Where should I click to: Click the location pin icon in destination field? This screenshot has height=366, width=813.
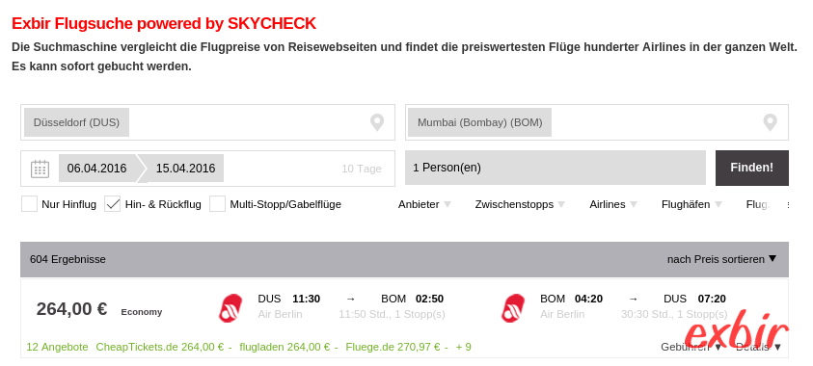click(770, 122)
